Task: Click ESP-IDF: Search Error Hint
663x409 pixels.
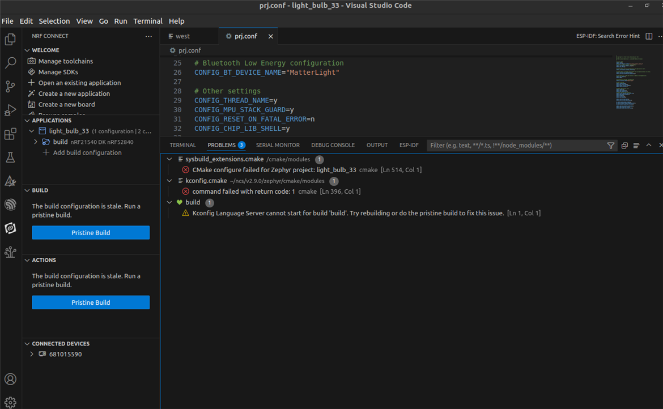Action: click(607, 36)
